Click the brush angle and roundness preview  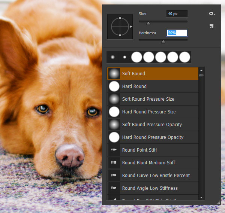click(x=120, y=27)
